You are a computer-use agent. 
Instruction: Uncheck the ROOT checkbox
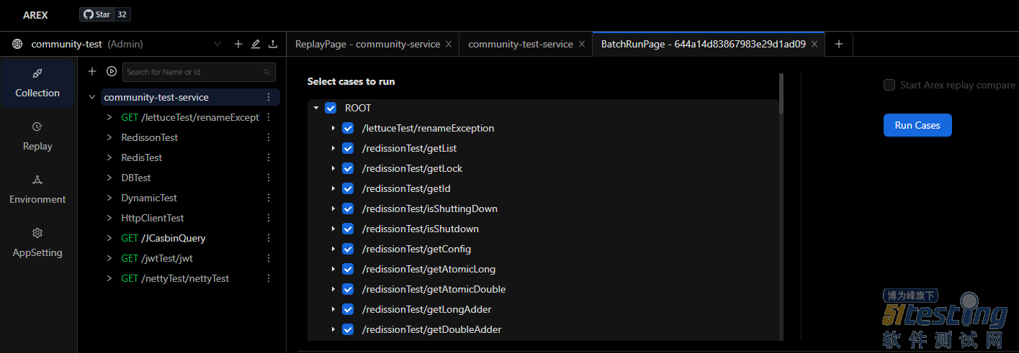[331, 108]
